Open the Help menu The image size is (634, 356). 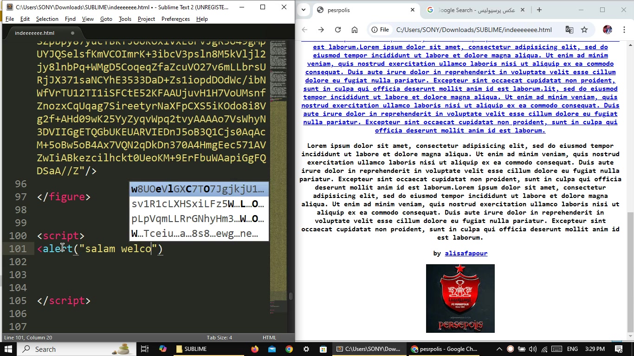(x=202, y=19)
